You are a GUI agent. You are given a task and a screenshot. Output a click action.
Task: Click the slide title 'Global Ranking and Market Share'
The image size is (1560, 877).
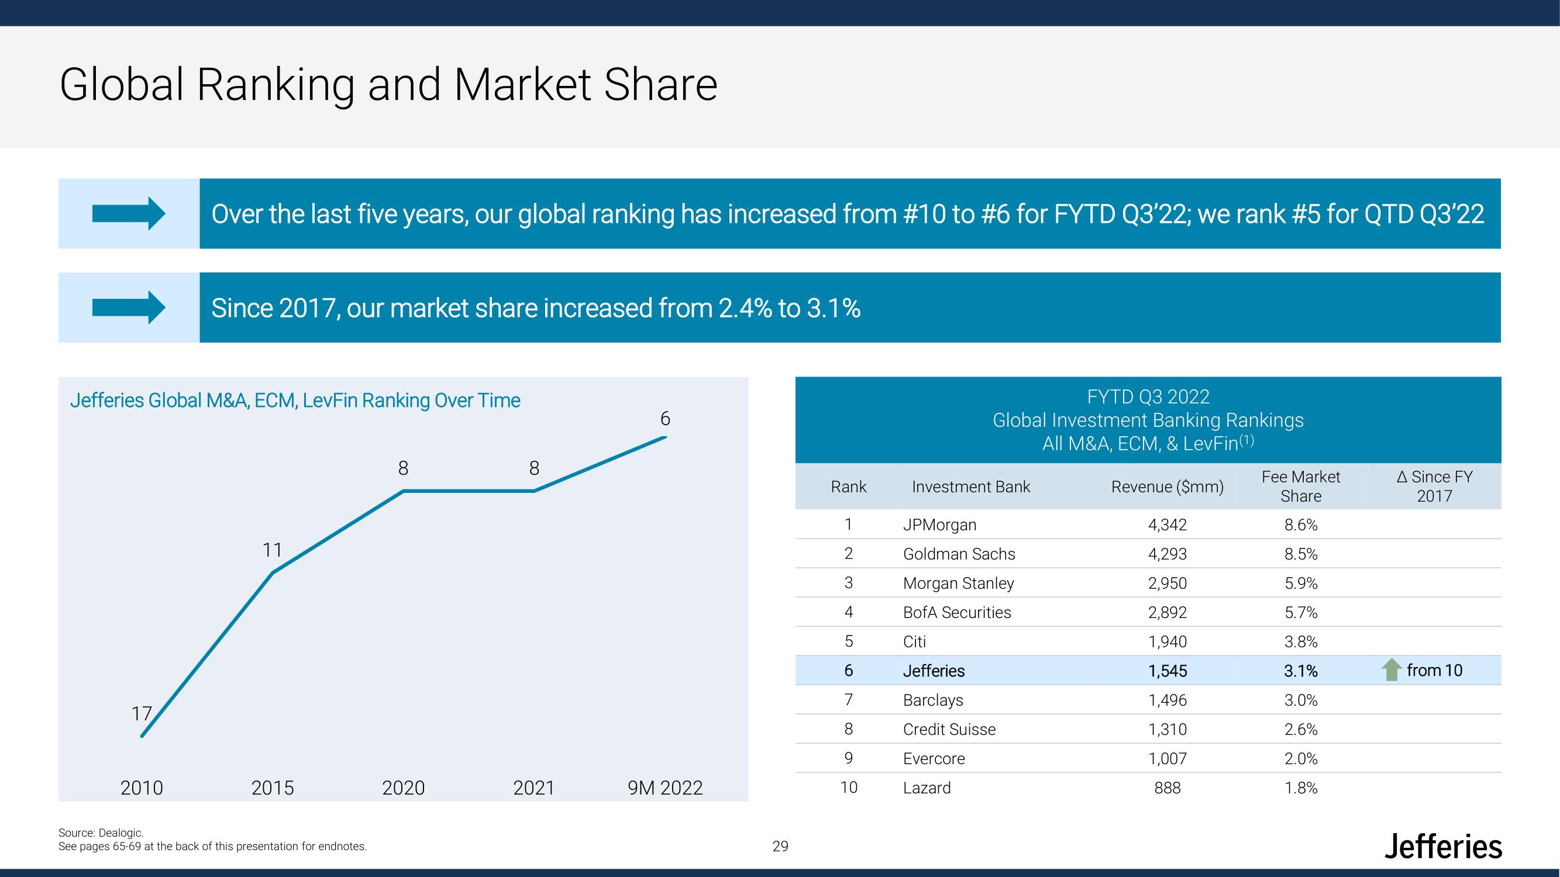pyautogui.click(x=388, y=85)
